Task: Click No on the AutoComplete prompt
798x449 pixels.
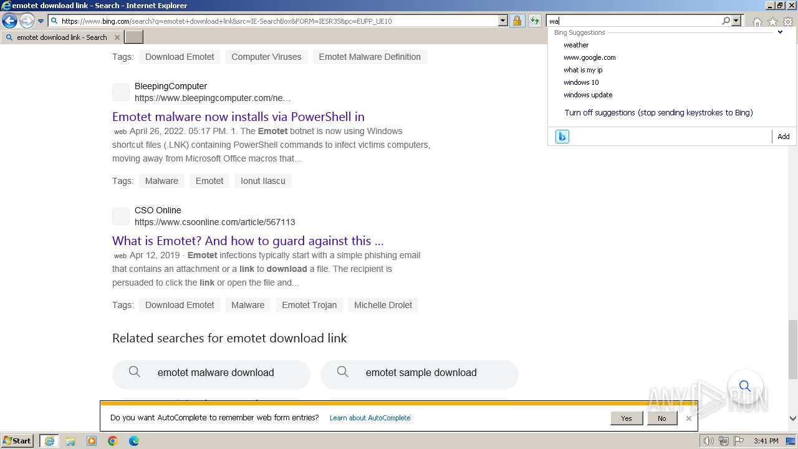Action: click(661, 418)
